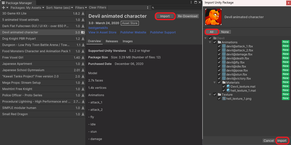Image resolution: width=291 pixels, height=145 pixels.
Task: Uncheck devil@idle.fbx
Action: click(219, 66)
